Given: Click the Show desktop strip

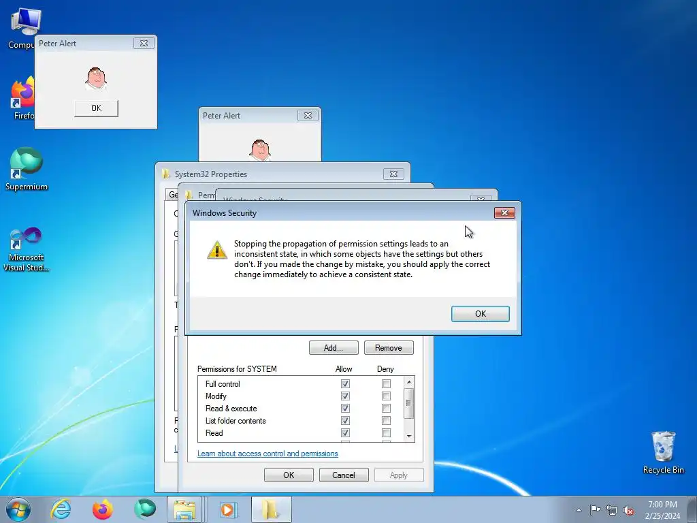Looking at the screenshot, I should (692, 509).
